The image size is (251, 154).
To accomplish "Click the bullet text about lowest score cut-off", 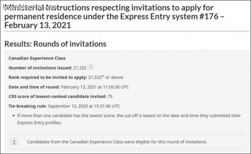I will pos(129,119).
